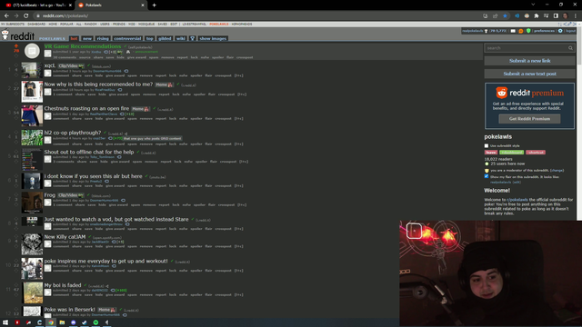582x327 pixels.
Task: Open 'Now why is this being recommended' post
Action: click(98, 84)
